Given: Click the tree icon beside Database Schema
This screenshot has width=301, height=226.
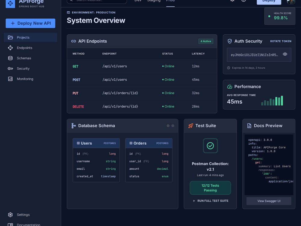Looking at the screenshot, I should pyautogui.click(x=73, y=126).
